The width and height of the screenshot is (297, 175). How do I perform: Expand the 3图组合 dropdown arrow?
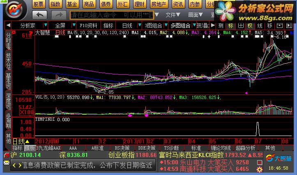(166, 25)
